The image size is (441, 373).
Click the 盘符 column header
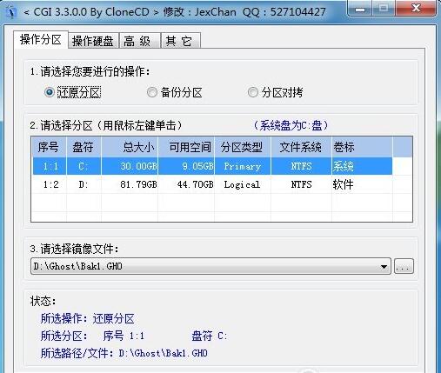point(84,147)
